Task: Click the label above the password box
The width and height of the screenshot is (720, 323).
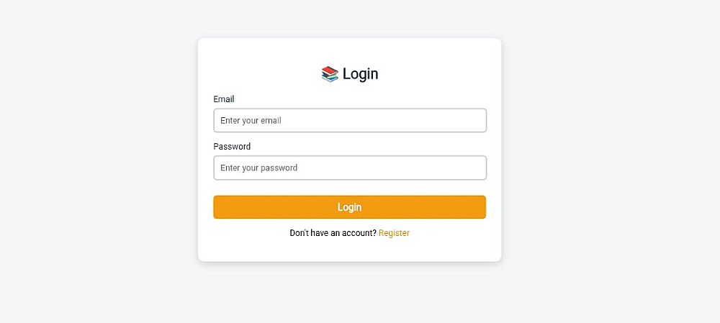Action: [x=232, y=147]
